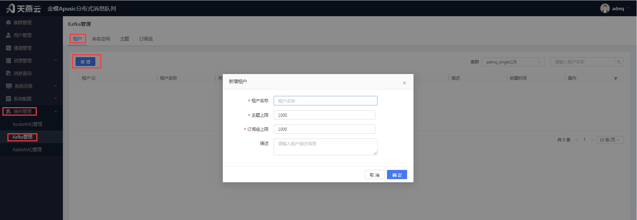Open the 集群 admq_single126 dropdown
This screenshot has width=637, height=220.
pyautogui.click(x=513, y=62)
